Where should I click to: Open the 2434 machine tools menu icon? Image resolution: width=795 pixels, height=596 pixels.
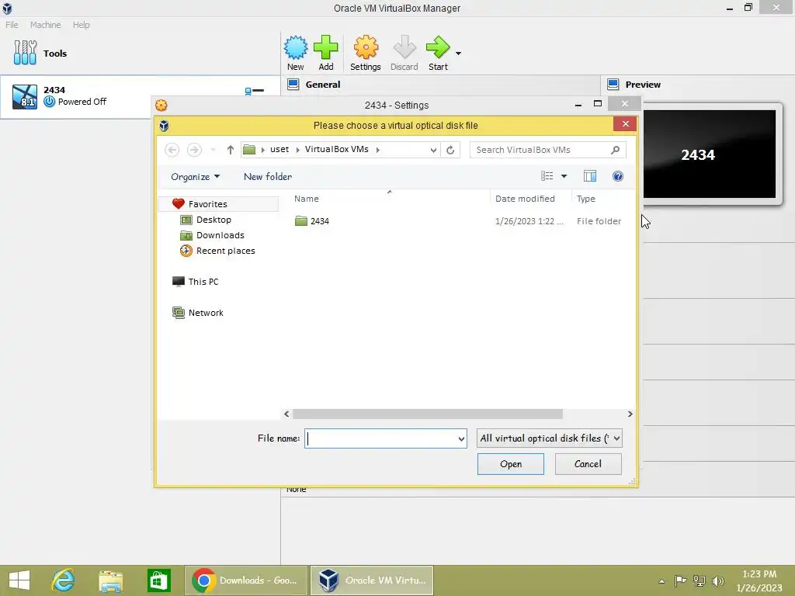pos(255,91)
